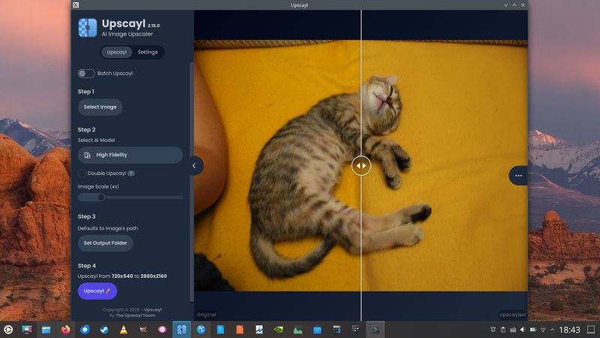This screenshot has height=338, width=600.
Task: Open the terminal arrow icon in taskbar
Action: [376, 330]
